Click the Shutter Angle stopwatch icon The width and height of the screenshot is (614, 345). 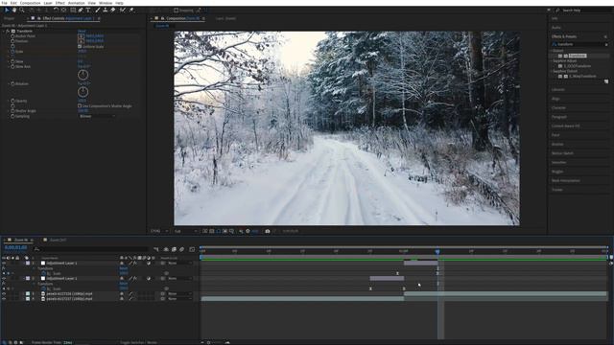(12, 111)
